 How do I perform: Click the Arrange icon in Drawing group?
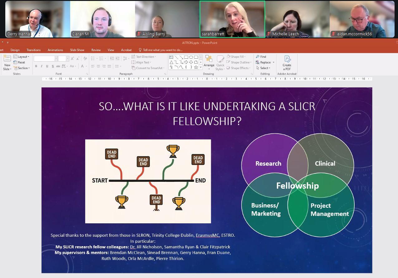(209, 59)
